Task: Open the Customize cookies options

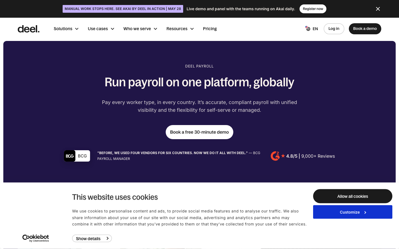Action: pyautogui.click(x=353, y=212)
